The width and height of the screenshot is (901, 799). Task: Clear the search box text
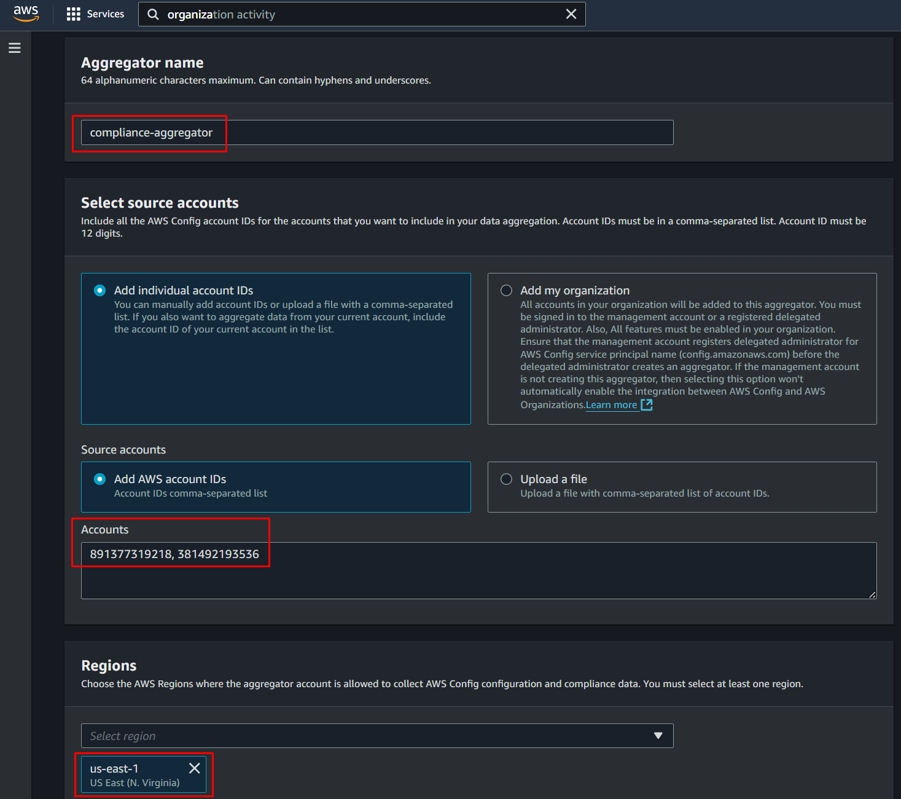click(x=571, y=14)
